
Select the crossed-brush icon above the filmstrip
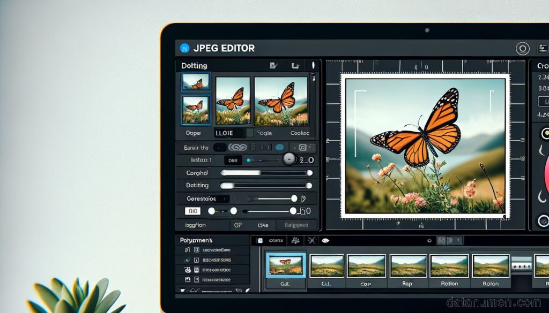click(311, 240)
